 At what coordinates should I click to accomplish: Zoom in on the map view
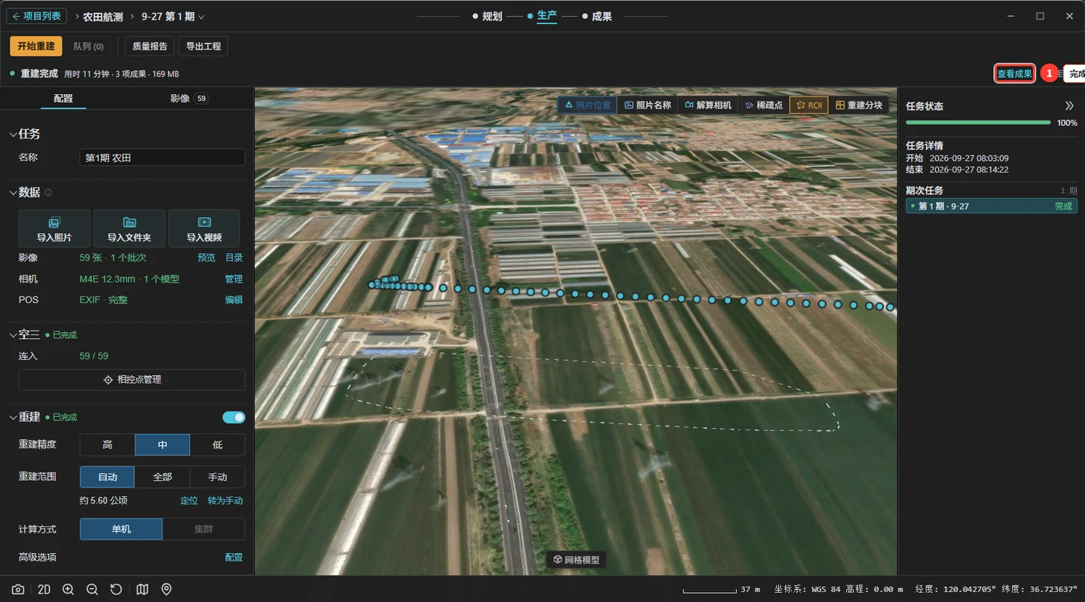[x=68, y=589]
